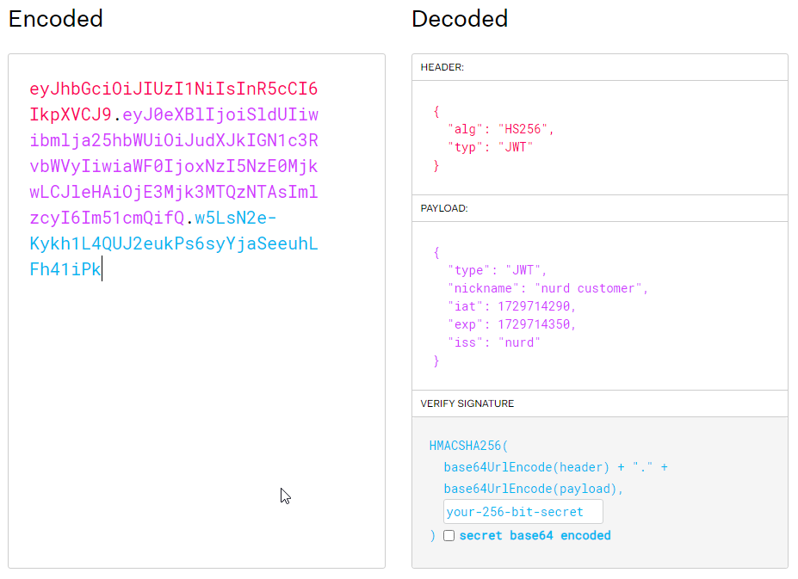This screenshot has width=798, height=579.
Task: Click the secret base64 encoded label text
Action: coord(535,536)
